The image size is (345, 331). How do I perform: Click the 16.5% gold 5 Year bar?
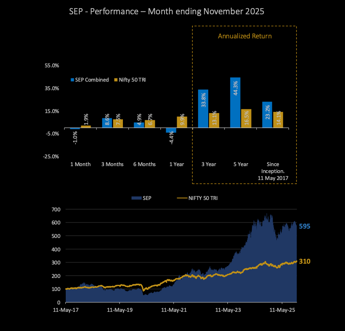pos(246,118)
